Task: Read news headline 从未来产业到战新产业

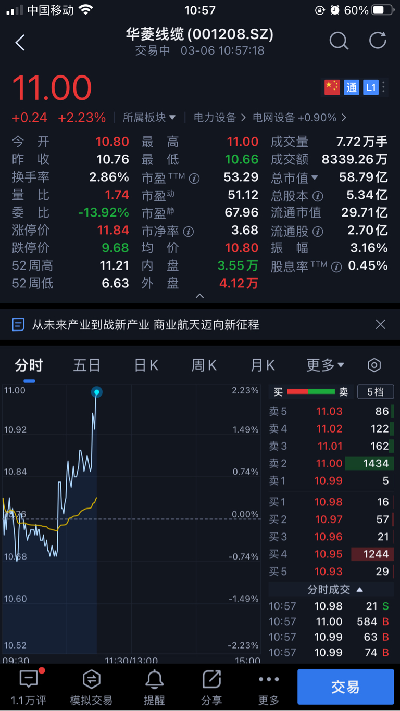Action: (146, 325)
